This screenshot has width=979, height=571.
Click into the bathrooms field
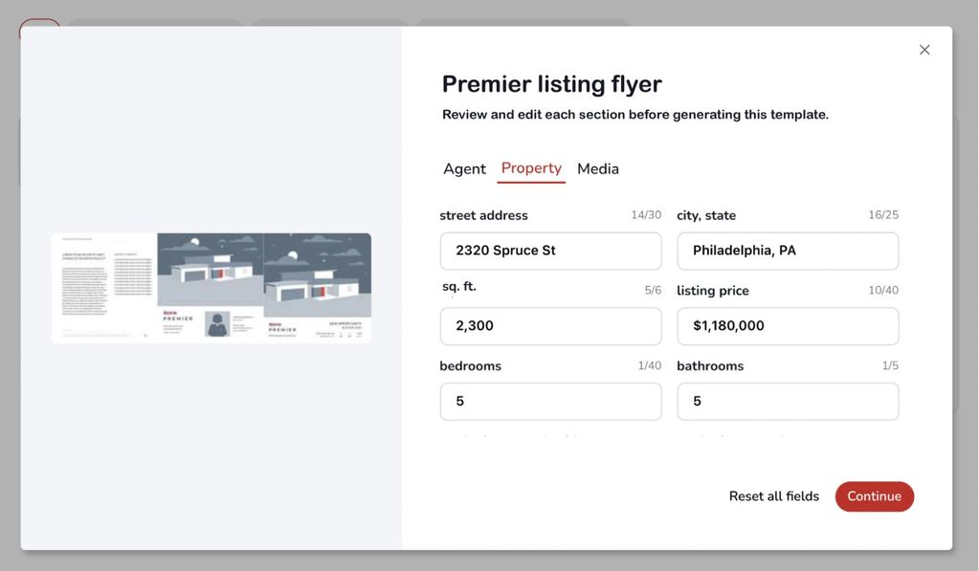coord(788,402)
